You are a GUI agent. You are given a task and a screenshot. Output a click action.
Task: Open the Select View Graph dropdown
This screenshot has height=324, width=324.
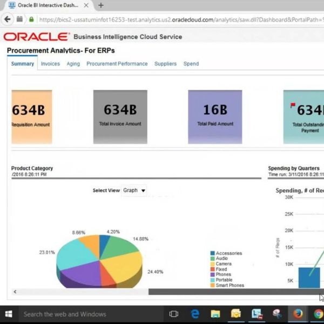click(134, 191)
